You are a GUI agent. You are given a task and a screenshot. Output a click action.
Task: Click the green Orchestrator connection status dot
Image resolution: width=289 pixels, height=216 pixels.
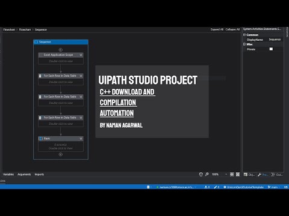[x=157, y=187]
